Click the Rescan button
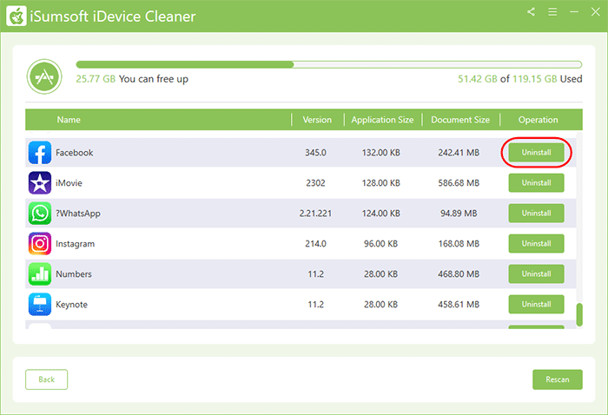Viewport: 608px width, 415px height. (x=558, y=379)
